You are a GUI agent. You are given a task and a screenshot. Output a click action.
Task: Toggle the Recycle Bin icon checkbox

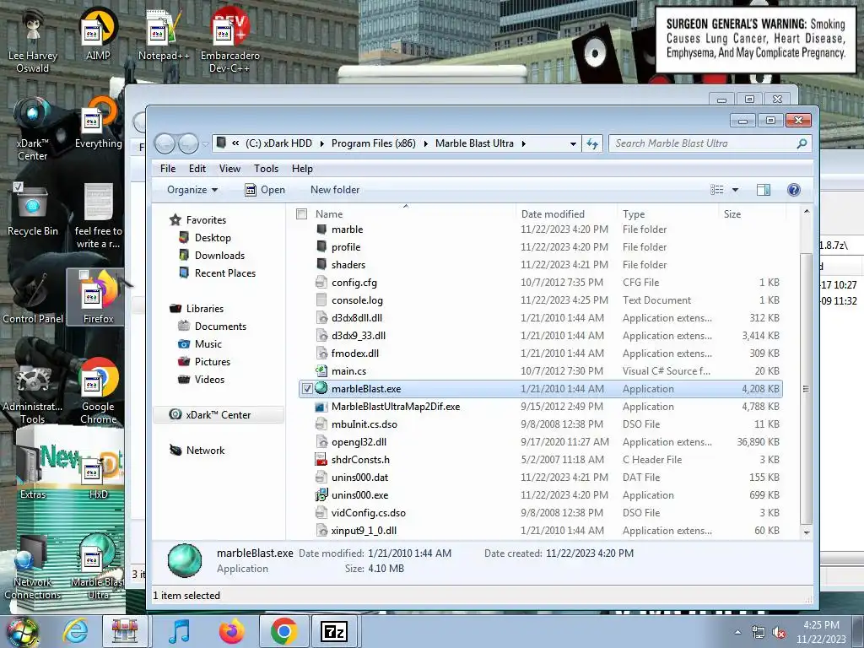[18, 186]
